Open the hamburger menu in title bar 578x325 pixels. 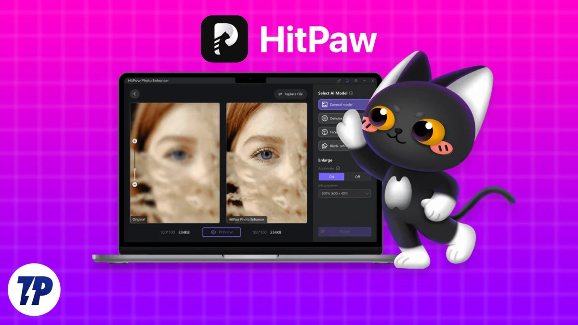pos(355,81)
